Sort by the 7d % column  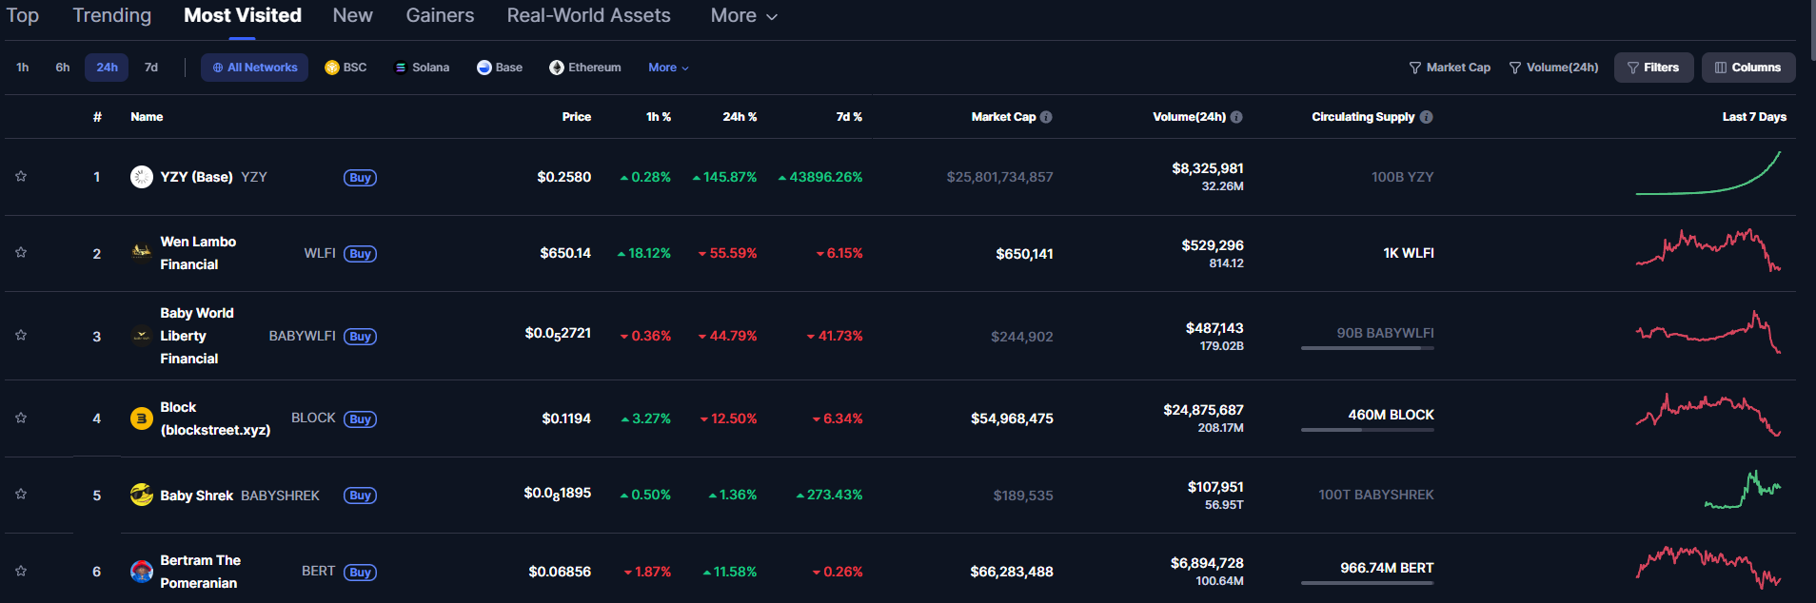coord(849,117)
